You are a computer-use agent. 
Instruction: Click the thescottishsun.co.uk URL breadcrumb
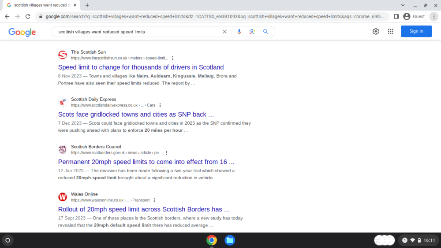pyautogui.click(x=119, y=58)
